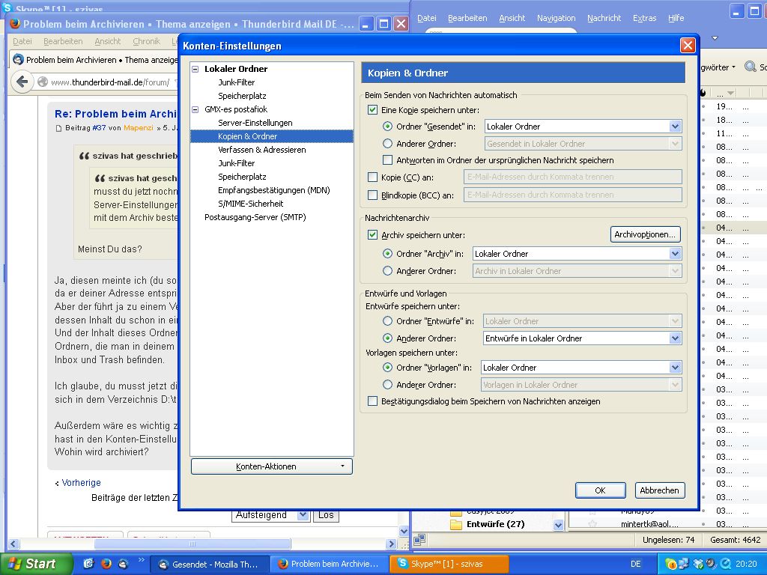
Task: Click the Windows Start button
Action: point(36,564)
